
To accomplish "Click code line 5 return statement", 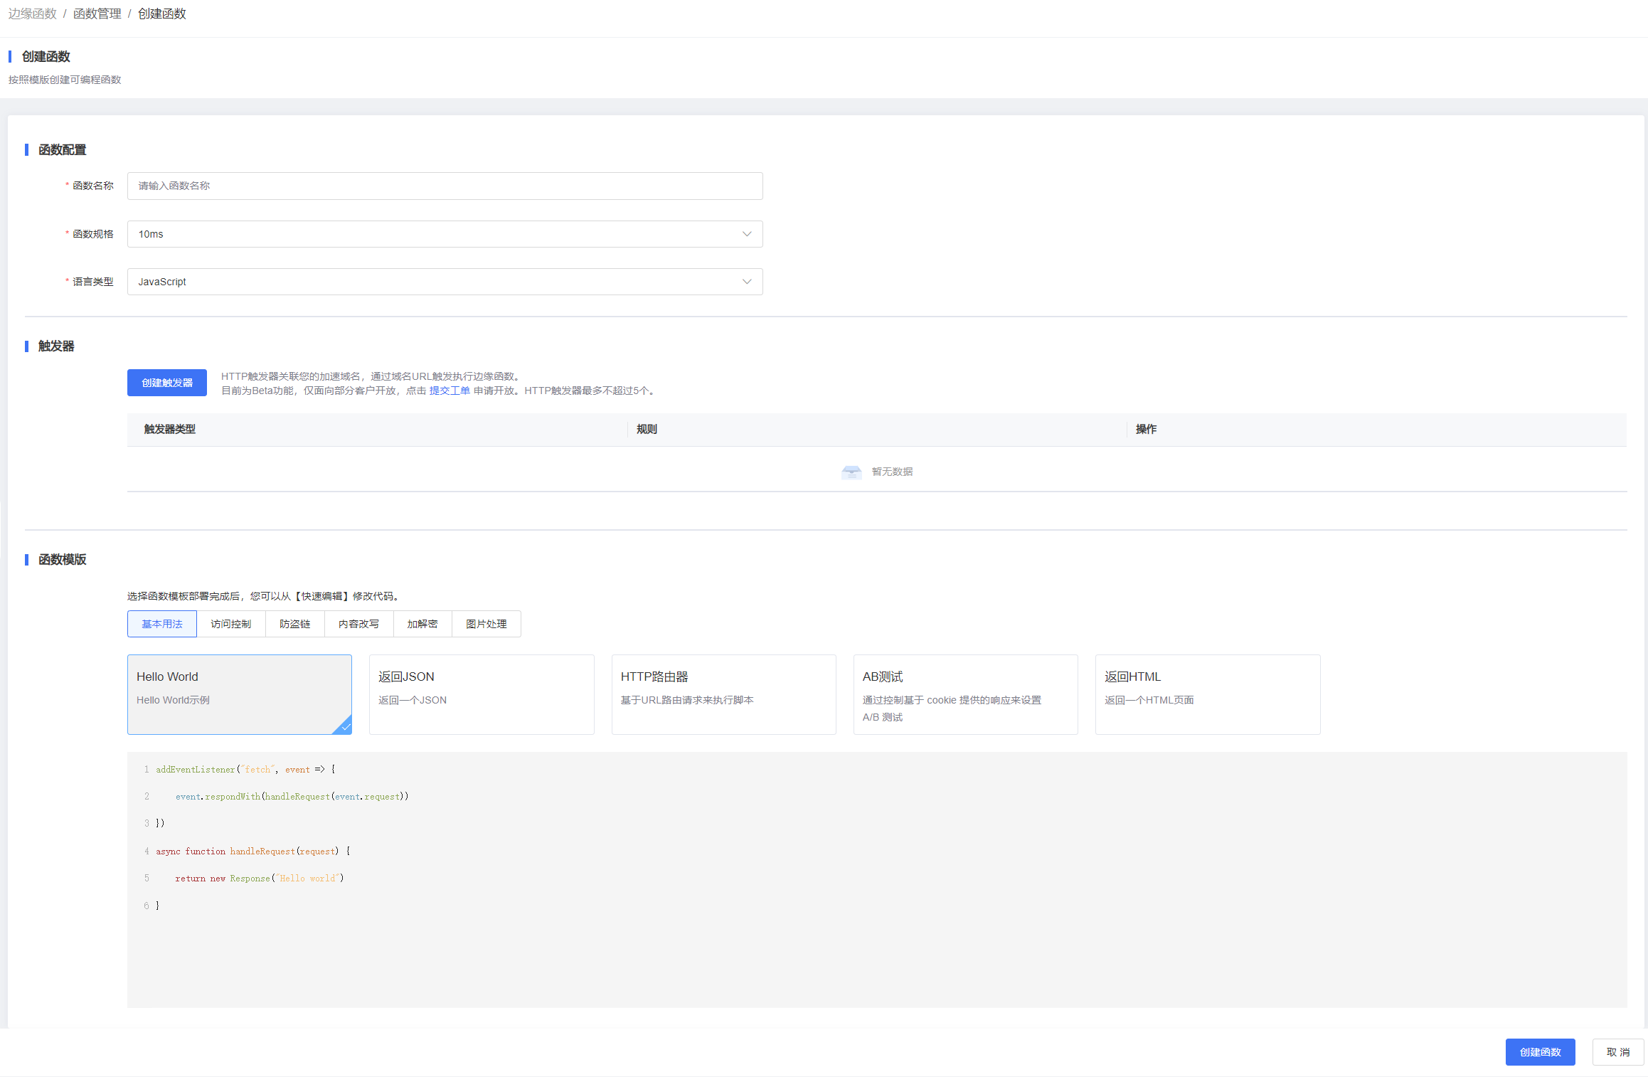I will click(x=260, y=879).
